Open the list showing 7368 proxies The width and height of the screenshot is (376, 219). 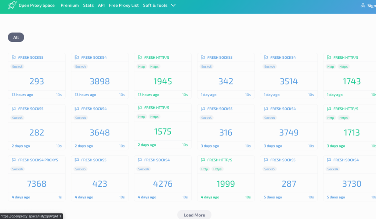tap(37, 183)
